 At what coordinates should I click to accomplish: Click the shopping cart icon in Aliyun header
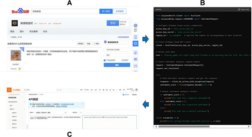pyautogui.click(x=113, y=90)
